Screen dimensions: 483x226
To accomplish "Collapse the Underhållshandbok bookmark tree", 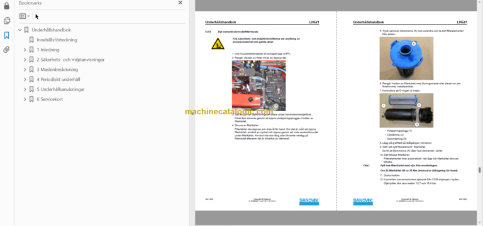I will pos(20,30).
